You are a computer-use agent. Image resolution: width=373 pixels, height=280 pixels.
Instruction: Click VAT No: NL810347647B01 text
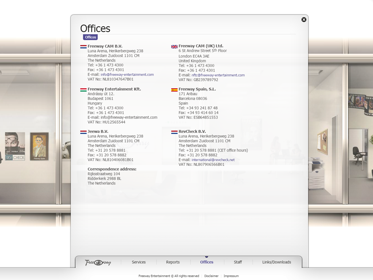click(x=110, y=79)
